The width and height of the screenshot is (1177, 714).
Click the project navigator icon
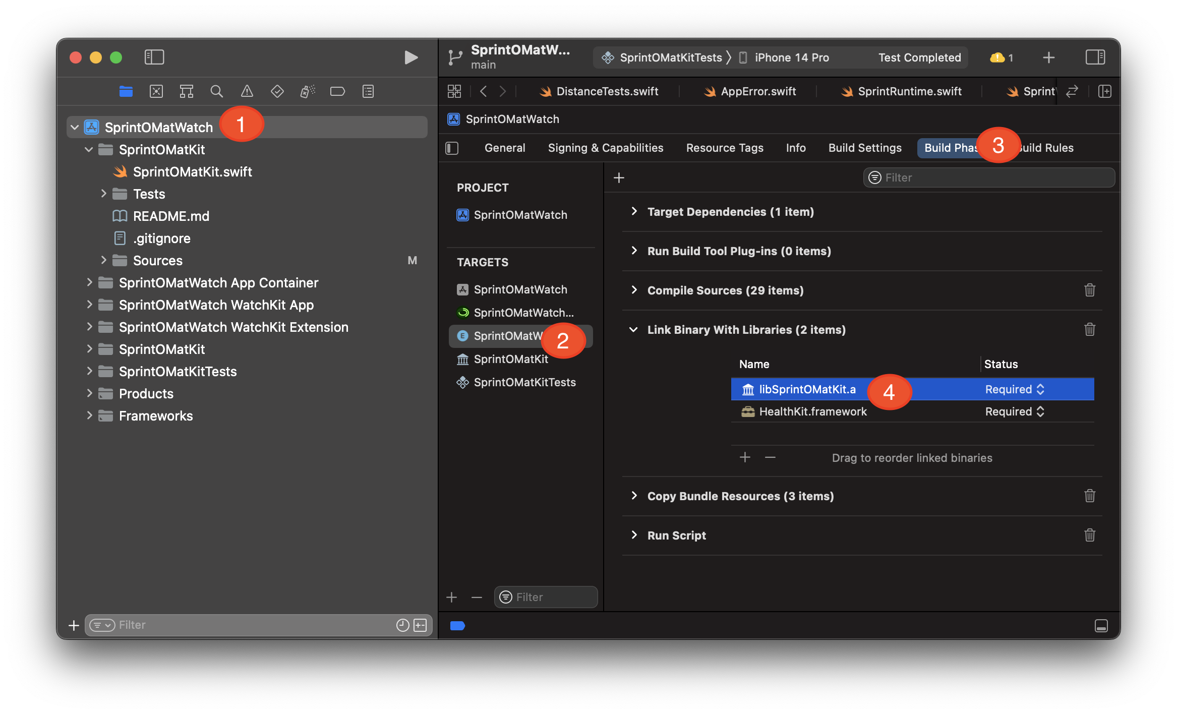click(125, 91)
